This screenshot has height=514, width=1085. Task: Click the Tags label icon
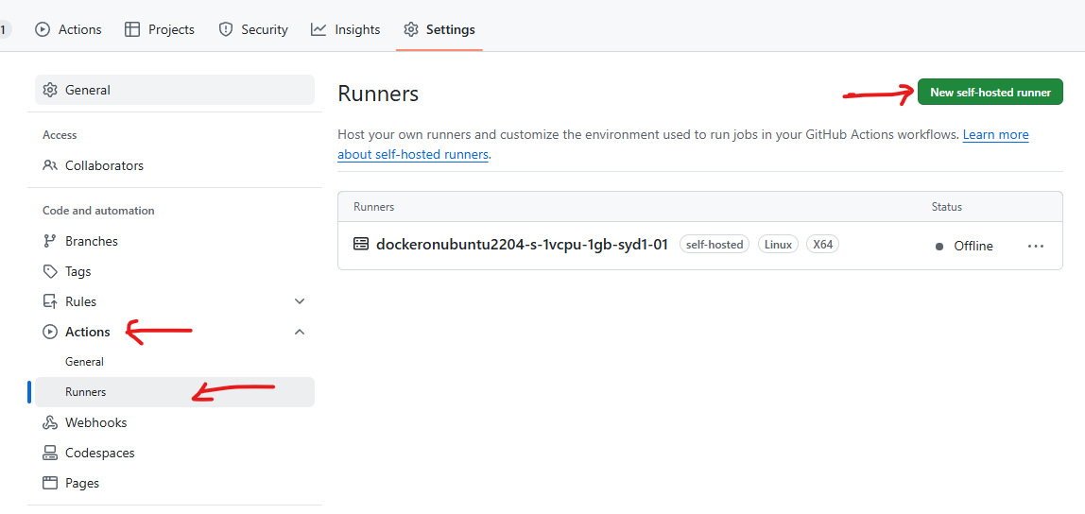pos(50,272)
